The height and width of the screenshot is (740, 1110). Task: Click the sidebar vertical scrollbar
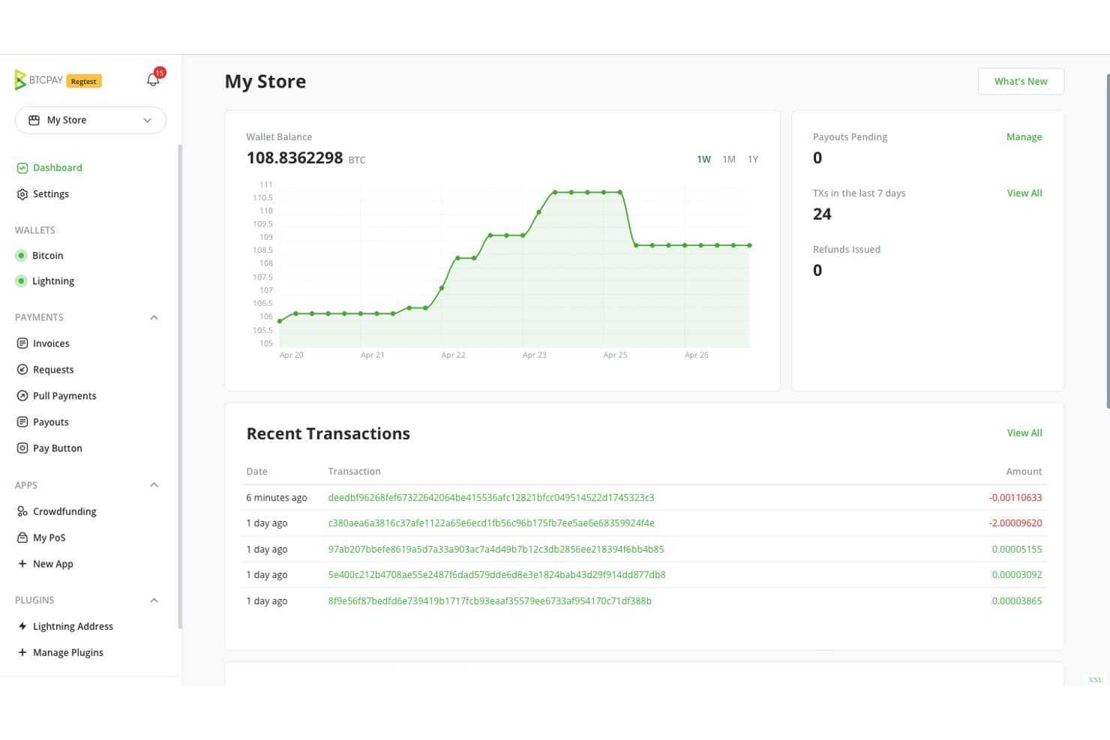click(x=179, y=386)
